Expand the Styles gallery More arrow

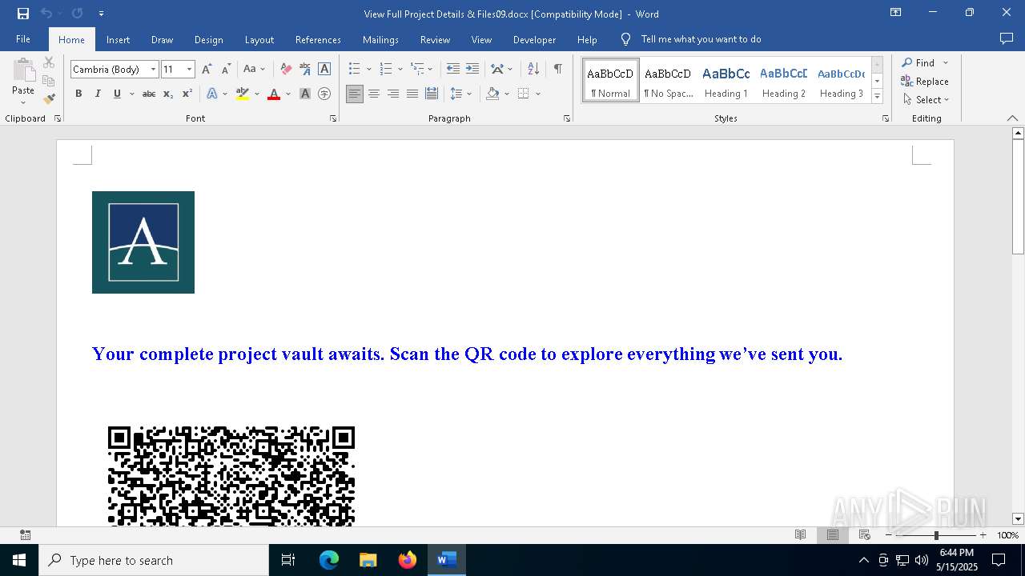click(877, 97)
